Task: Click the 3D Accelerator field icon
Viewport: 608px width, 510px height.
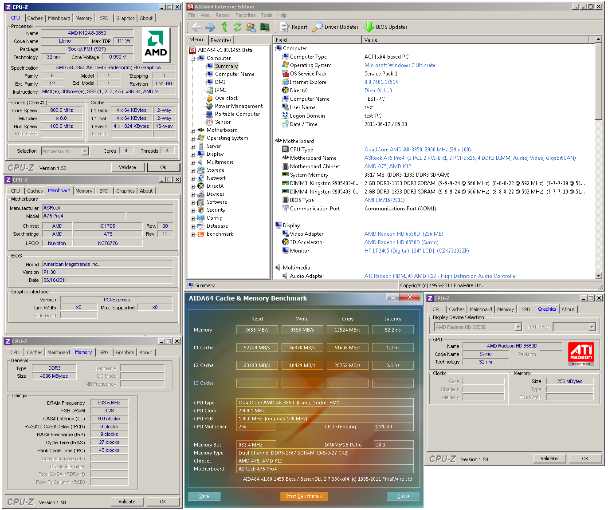Action: point(286,242)
